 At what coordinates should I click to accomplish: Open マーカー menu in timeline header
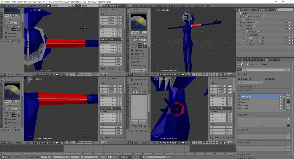19,157
